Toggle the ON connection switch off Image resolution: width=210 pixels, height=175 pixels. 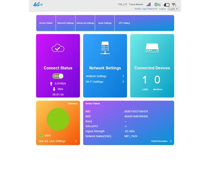point(58,76)
